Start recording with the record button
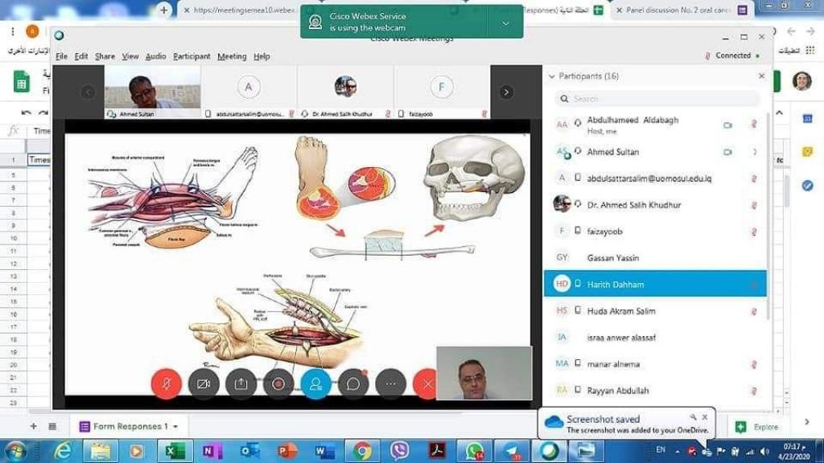824x463 pixels. coord(278,384)
